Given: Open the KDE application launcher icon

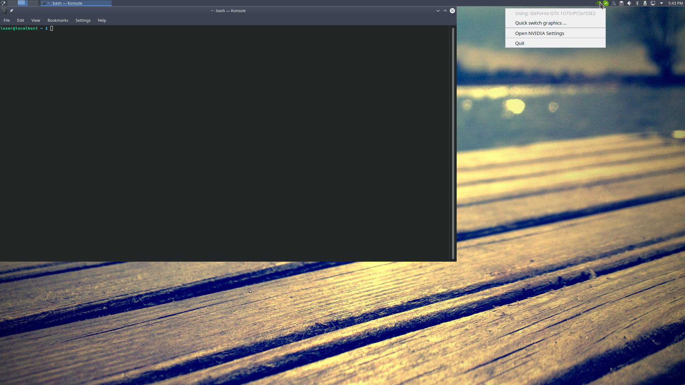Looking at the screenshot, I should 3,3.
